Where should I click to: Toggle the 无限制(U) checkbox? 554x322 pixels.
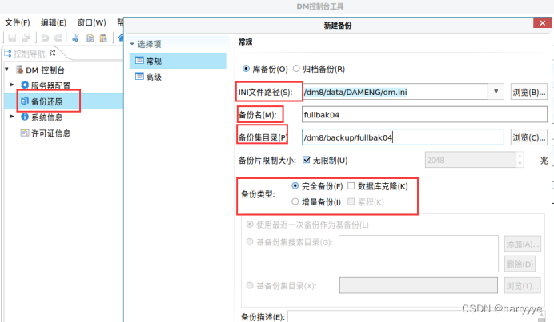[307, 160]
